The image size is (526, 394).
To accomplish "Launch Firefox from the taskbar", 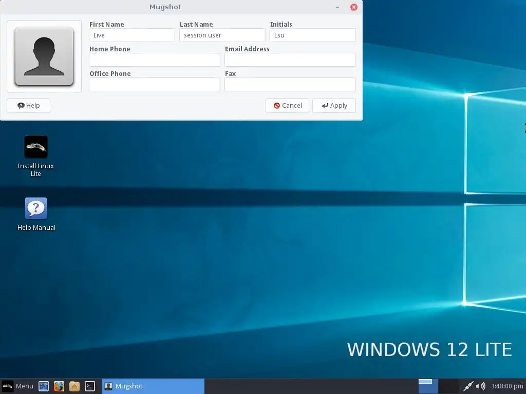I will (x=59, y=386).
